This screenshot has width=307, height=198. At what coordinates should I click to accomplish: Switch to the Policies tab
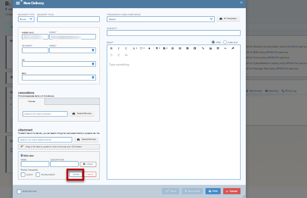point(31,101)
